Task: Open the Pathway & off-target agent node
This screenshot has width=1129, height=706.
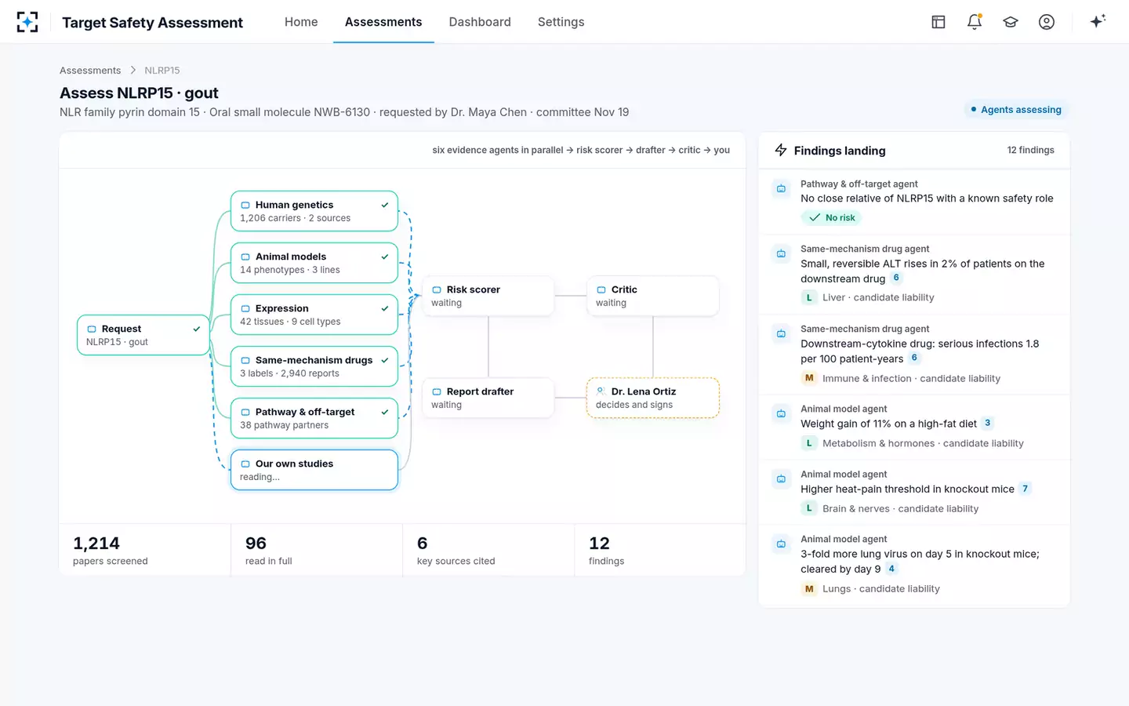Action: click(x=314, y=418)
